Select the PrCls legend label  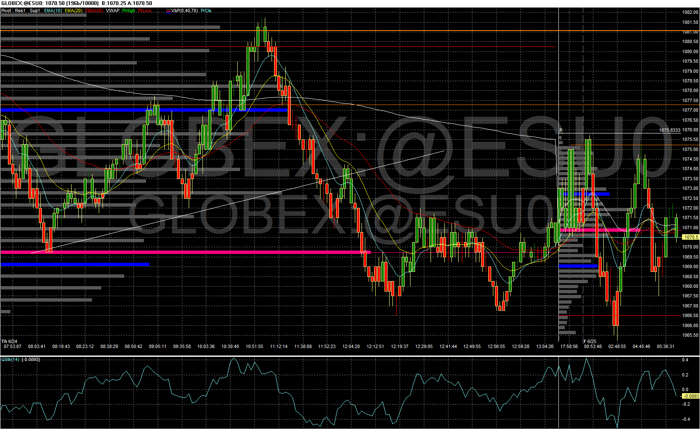coord(206,11)
